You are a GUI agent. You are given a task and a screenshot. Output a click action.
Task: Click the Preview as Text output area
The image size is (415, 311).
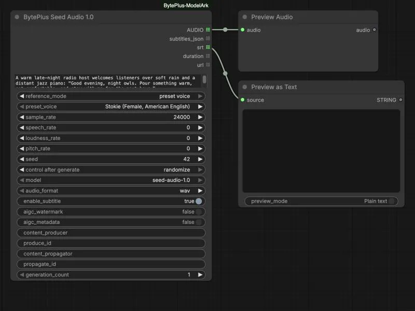(x=321, y=151)
